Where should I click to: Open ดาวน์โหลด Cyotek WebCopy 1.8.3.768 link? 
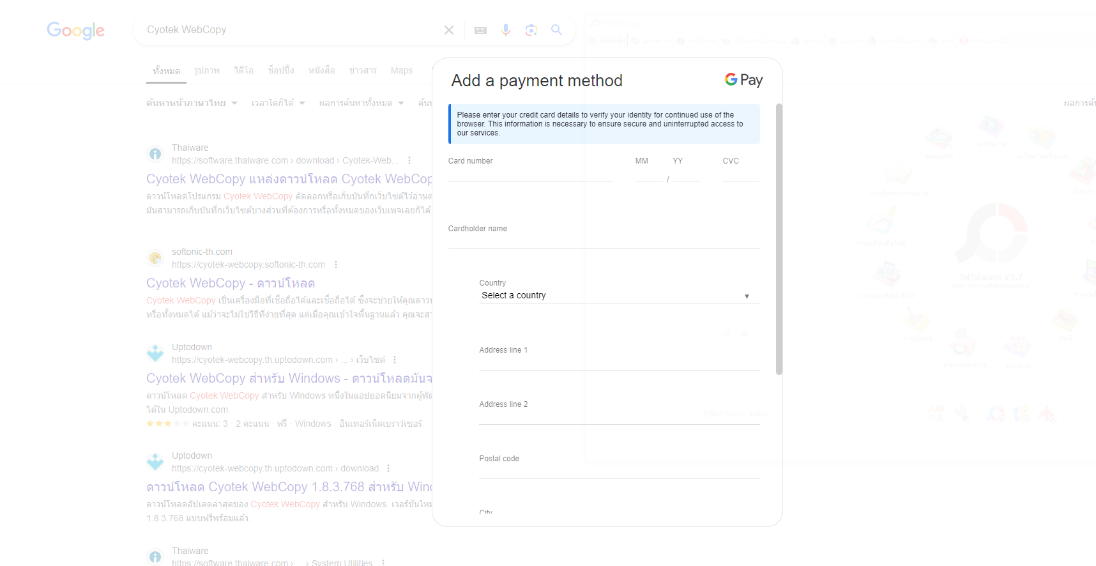tap(289, 487)
